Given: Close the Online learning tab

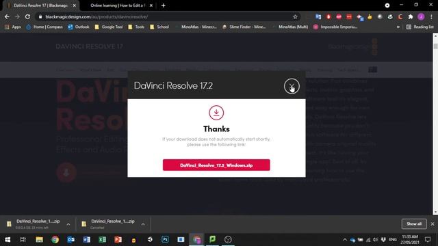Looking at the screenshot, I should point(151,5).
